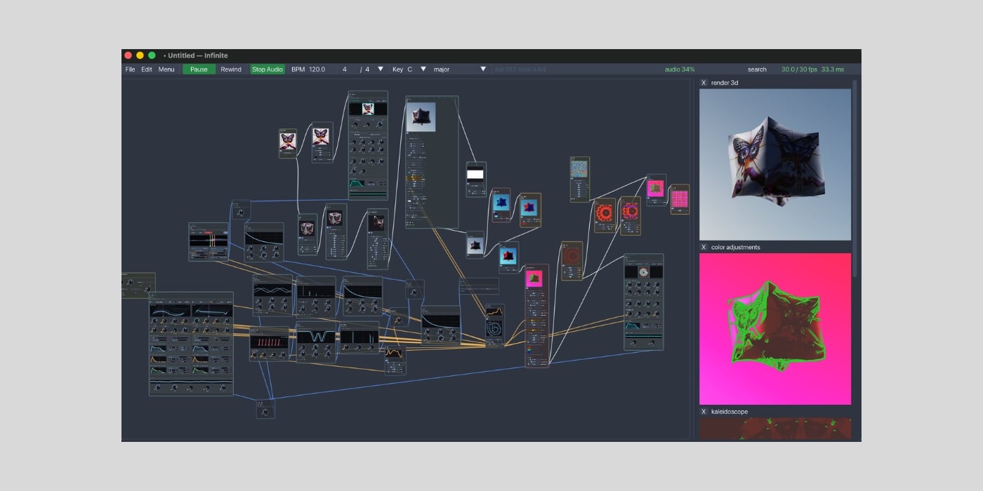Select the white rectangle node thumbnail
Screen dimensions: 983x491
pos(475,174)
